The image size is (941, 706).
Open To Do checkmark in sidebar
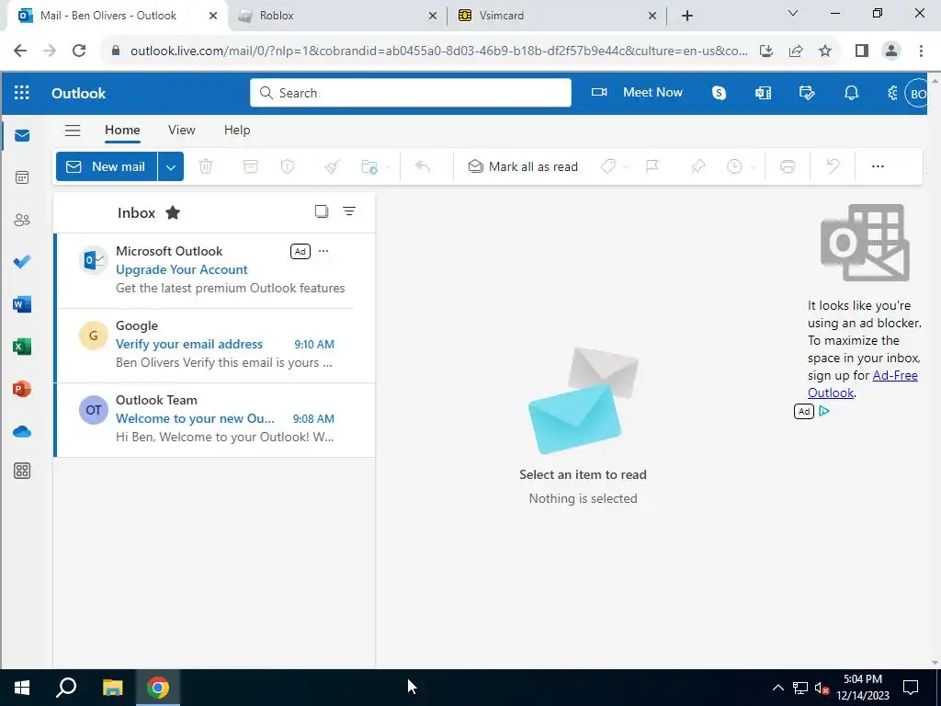pyautogui.click(x=22, y=262)
